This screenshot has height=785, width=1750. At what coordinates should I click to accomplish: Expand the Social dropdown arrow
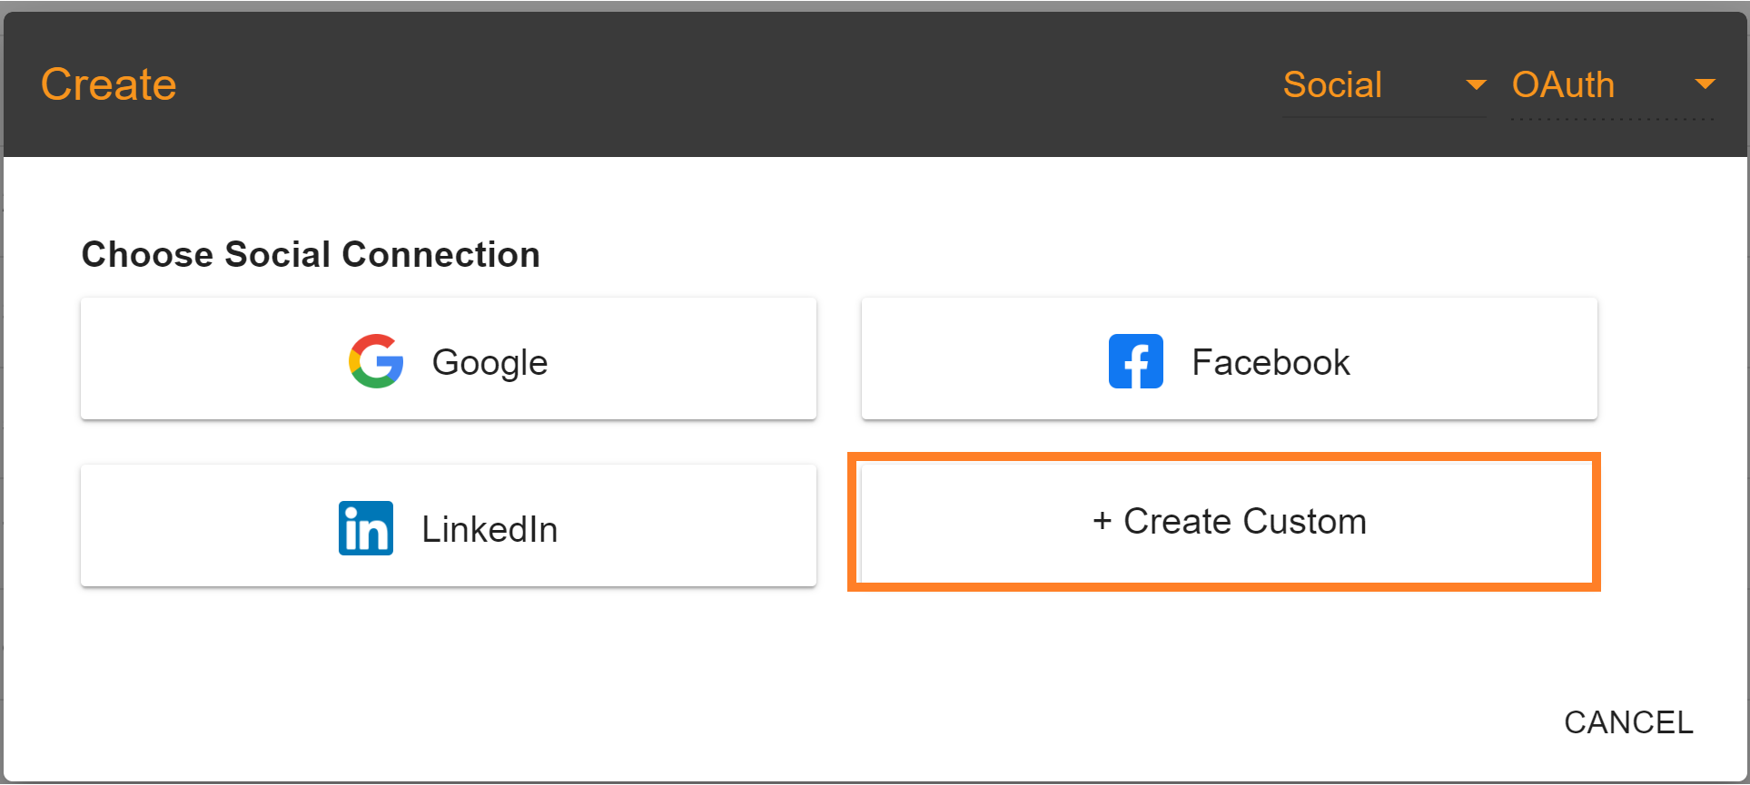coord(1476,84)
